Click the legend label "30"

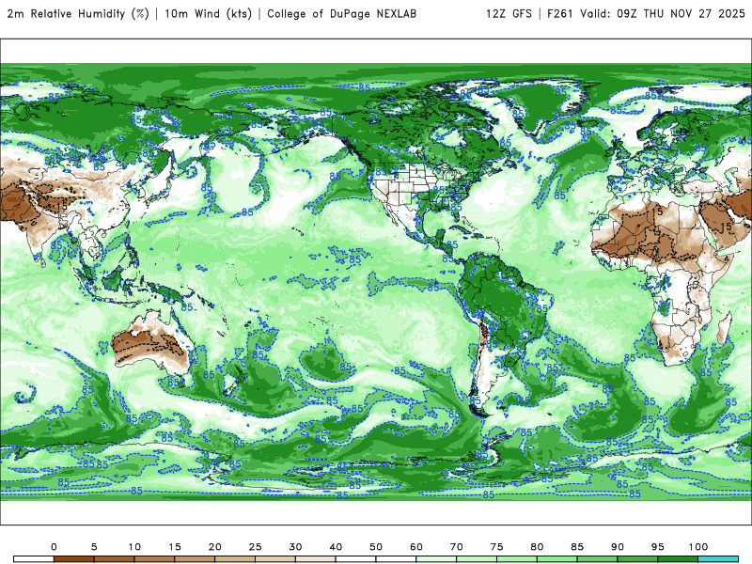tap(295, 547)
